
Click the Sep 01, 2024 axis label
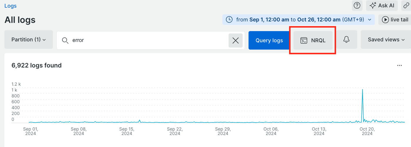point(31,131)
